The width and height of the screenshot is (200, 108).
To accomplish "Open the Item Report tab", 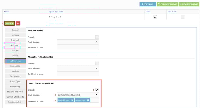I will coord(15,45).
